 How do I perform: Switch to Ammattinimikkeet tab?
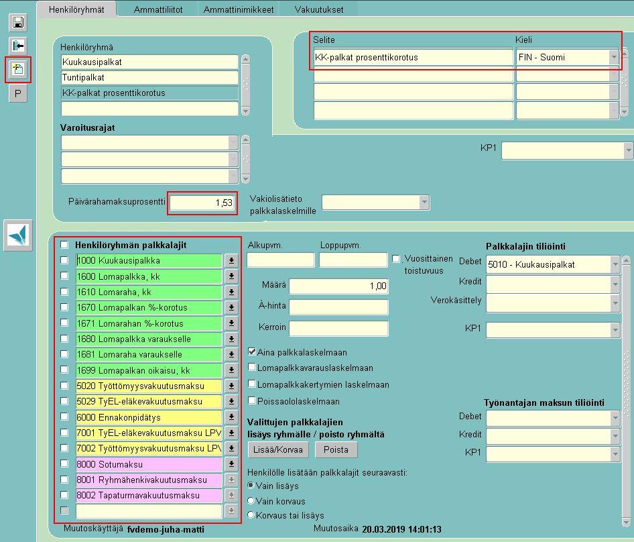pyautogui.click(x=239, y=9)
